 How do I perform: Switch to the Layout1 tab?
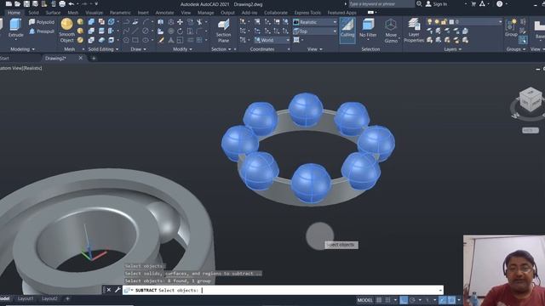tap(26, 298)
